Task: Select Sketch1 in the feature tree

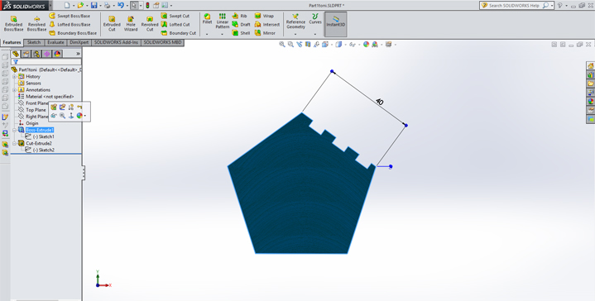Action: (x=40, y=136)
